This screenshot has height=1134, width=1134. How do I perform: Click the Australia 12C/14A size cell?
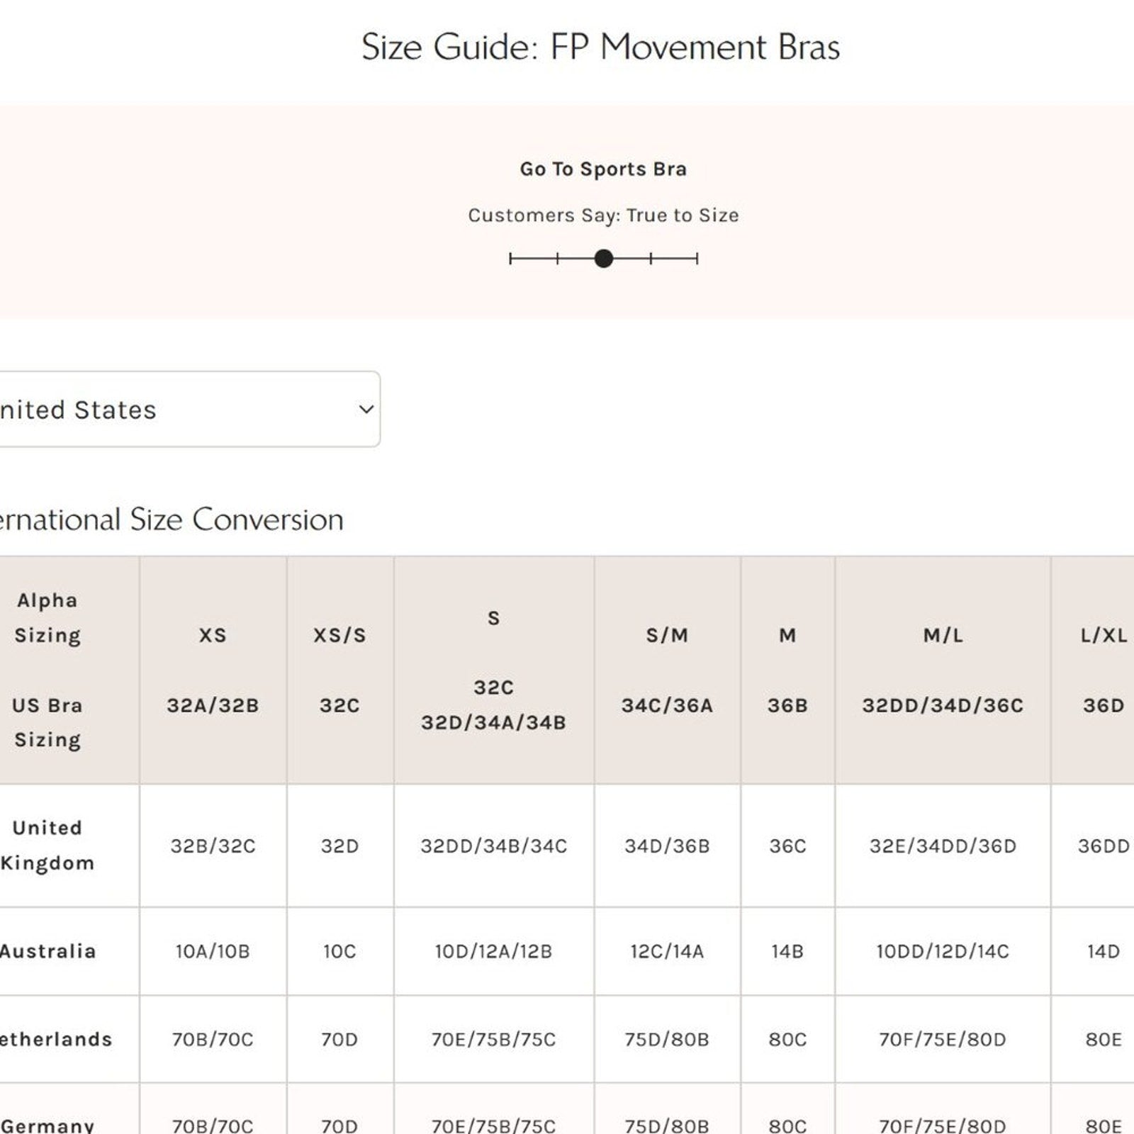tap(667, 951)
